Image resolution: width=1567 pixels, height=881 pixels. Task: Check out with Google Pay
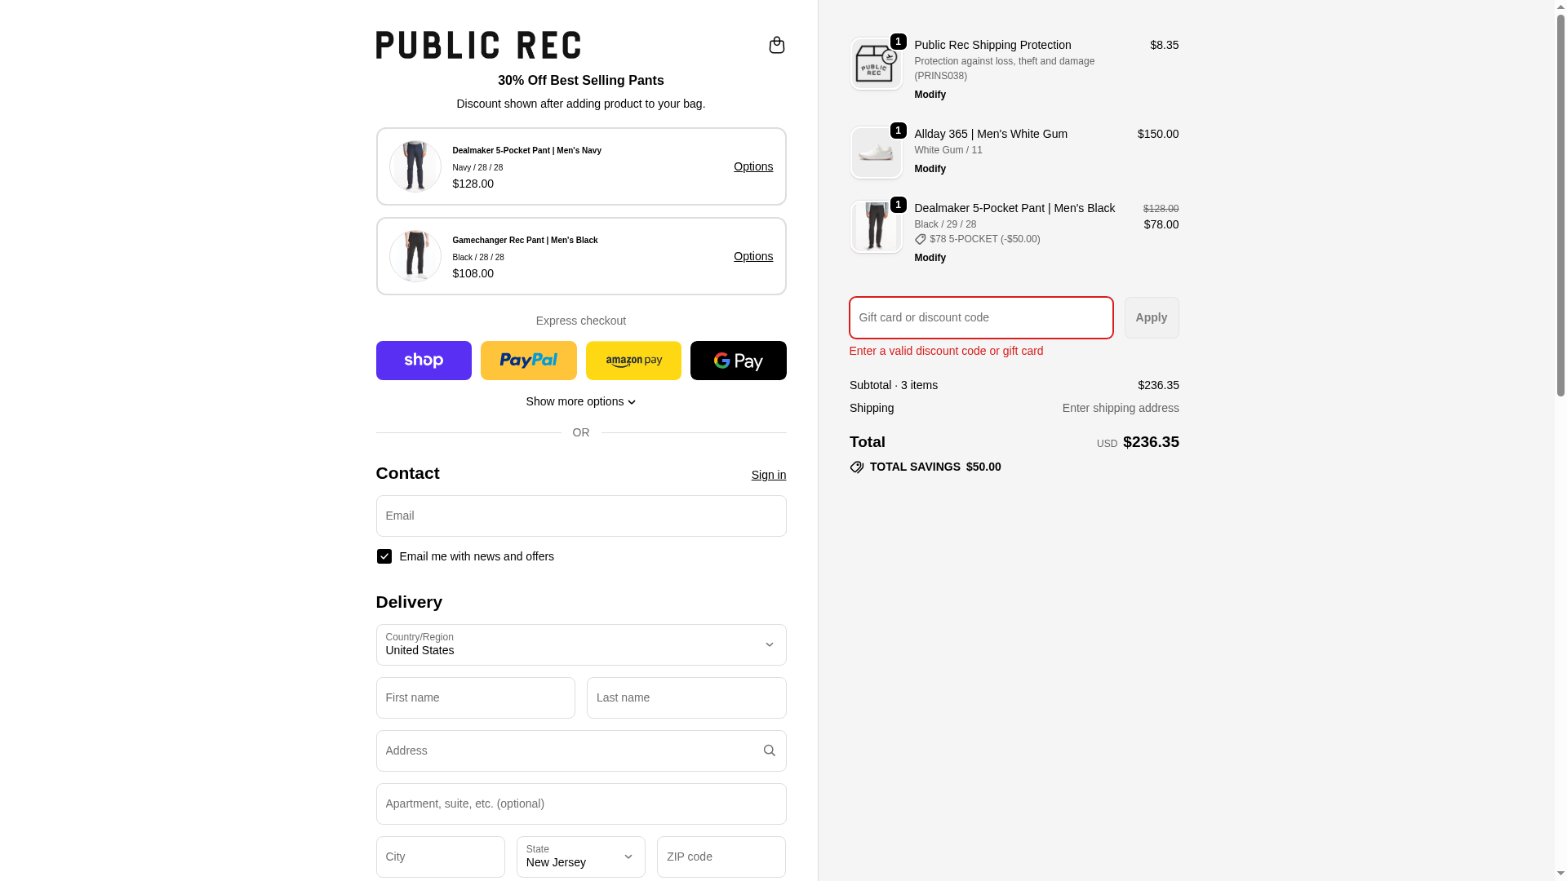[x=738, y=361]
